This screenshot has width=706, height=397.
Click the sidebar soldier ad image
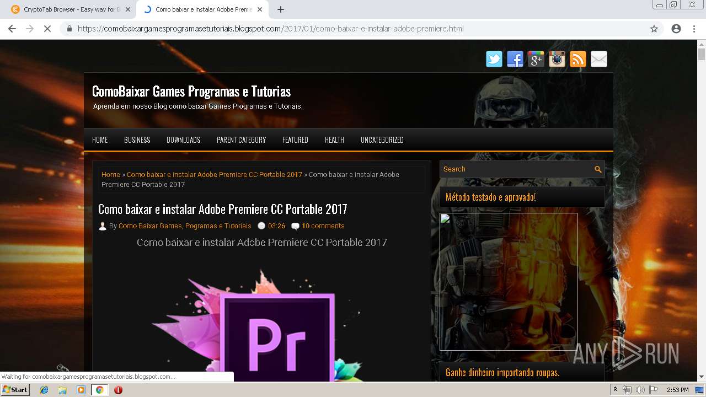(509, 282)
